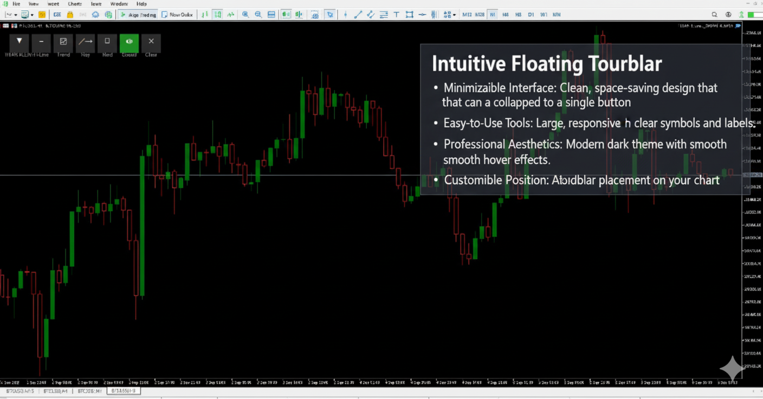Open the "Cherts" menu
The height and width of the screenshot is (399, 763).
75,4
